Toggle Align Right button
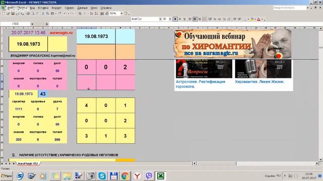The height and width of the screenshot is (181, 323). pyautogui.click(x=200, y=19)
